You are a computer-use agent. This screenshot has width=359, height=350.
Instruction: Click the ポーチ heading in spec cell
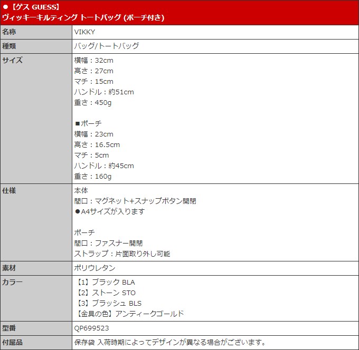[84, 232]
